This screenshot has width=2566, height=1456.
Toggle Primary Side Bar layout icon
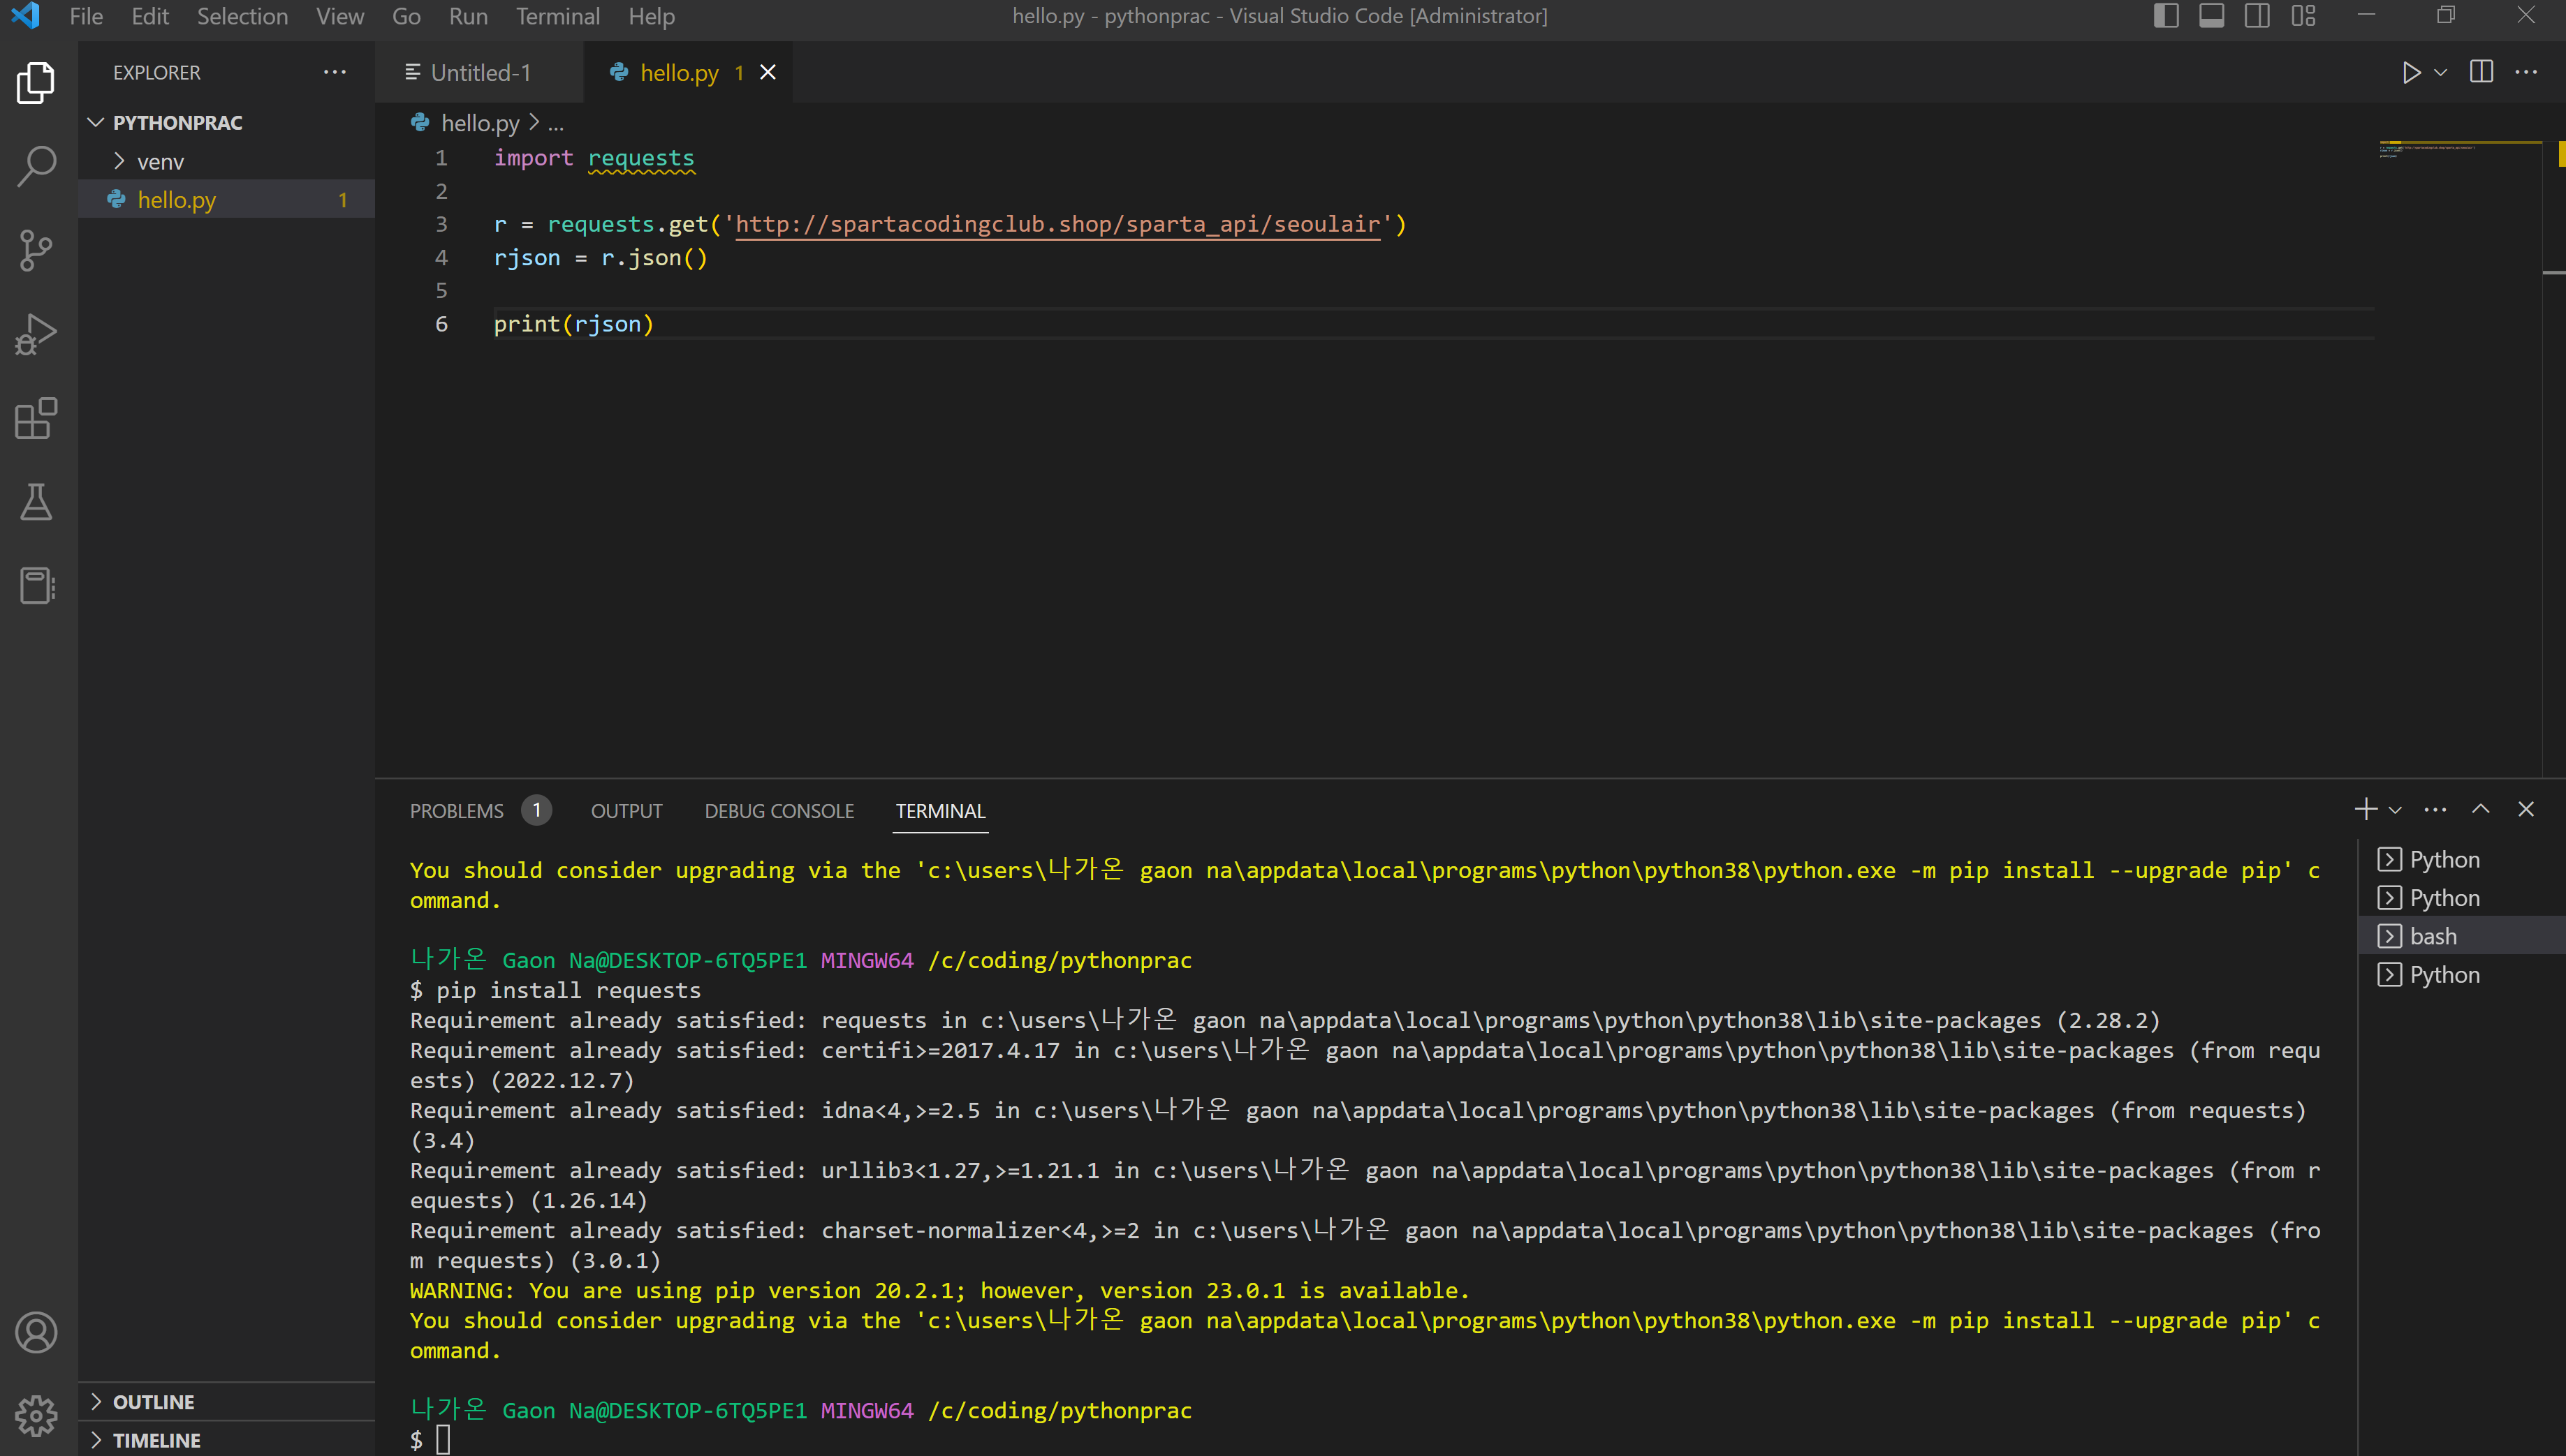click(x=2166, y=16)
